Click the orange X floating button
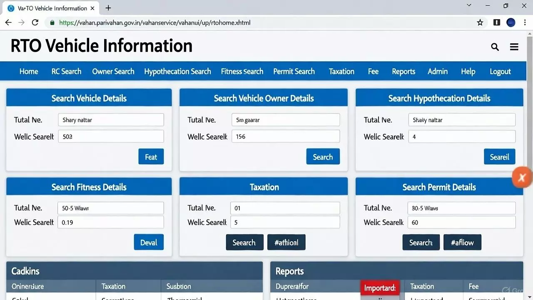The image size is (533, 300). point(521,177)
